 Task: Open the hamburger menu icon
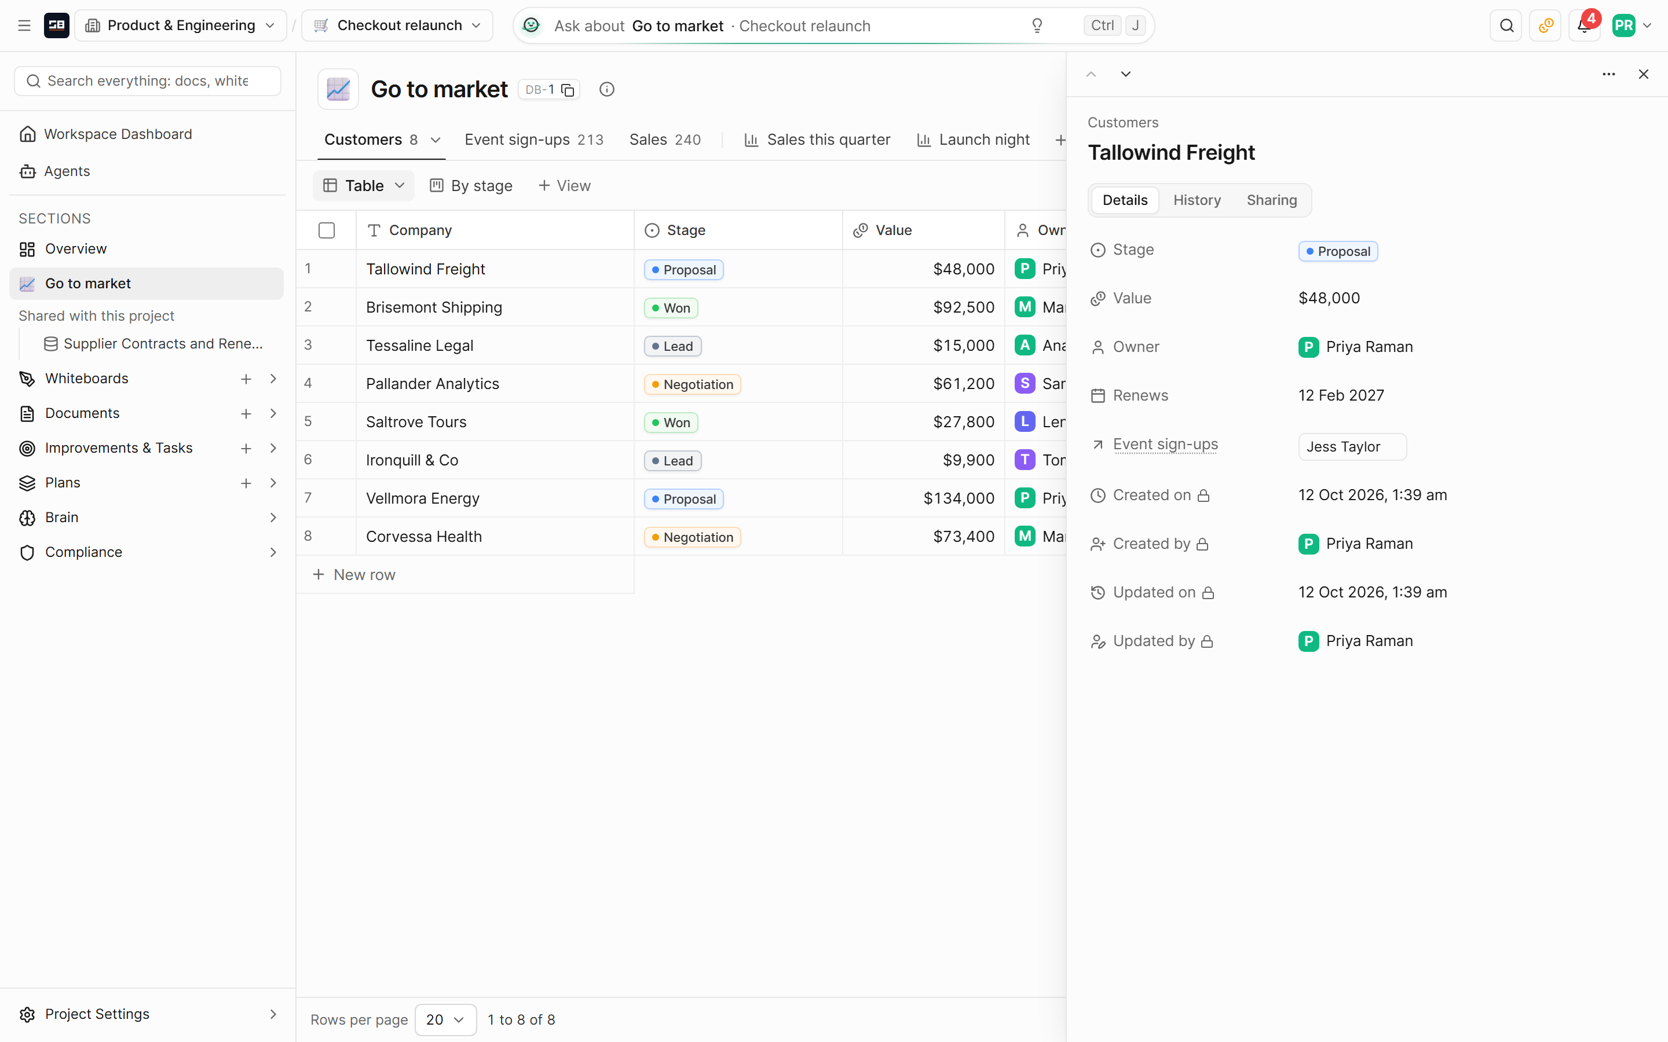coord(24,25)
